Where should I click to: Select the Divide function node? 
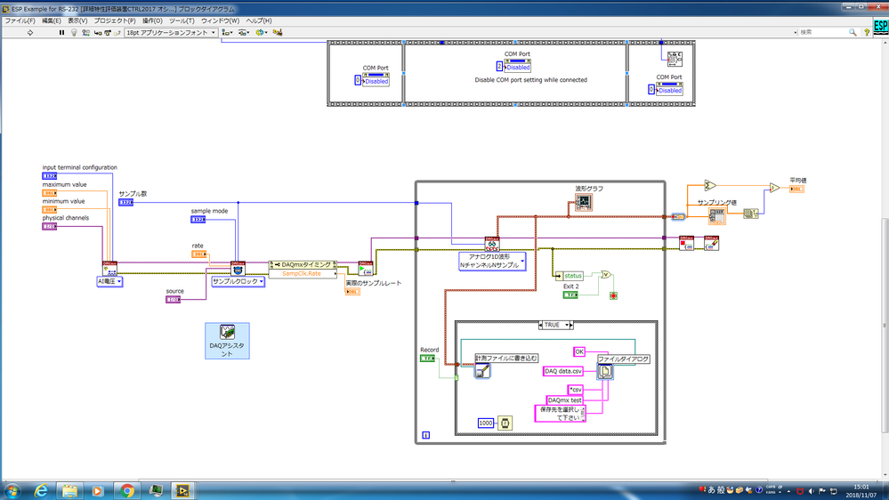(x=774, y=188)
